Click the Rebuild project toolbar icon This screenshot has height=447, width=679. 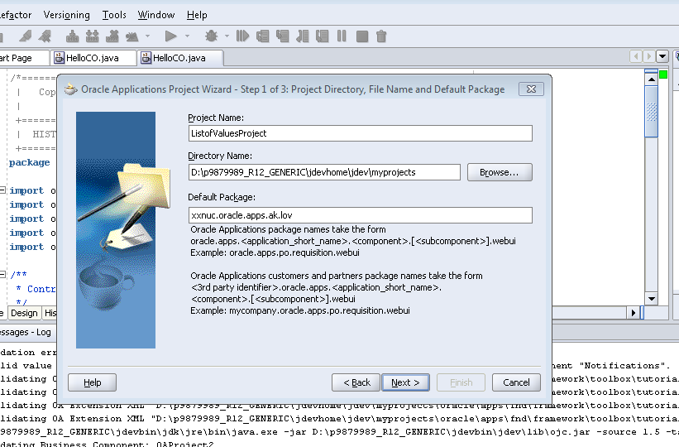[x=93, y=36]
